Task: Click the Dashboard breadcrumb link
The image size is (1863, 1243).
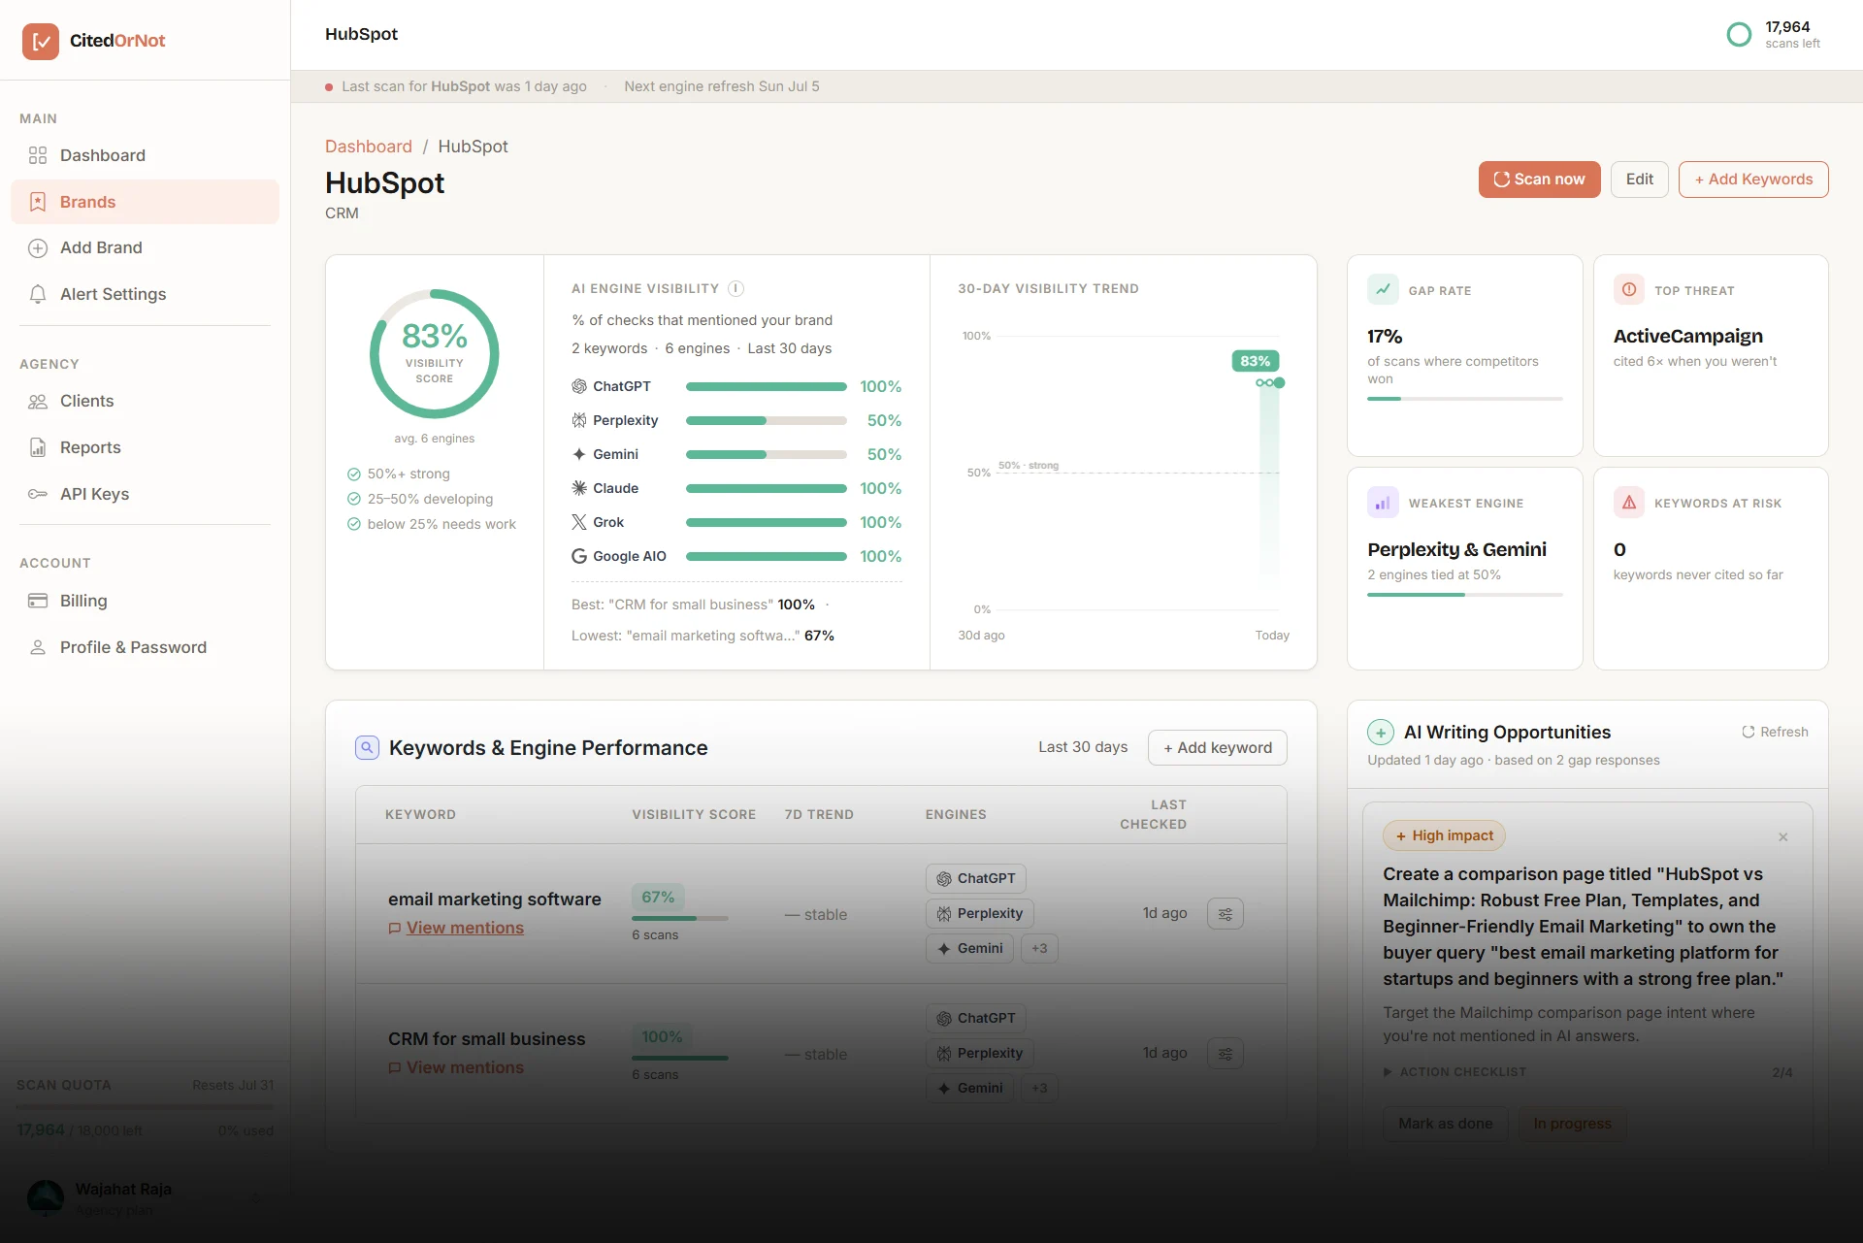Action: point(369,147)
